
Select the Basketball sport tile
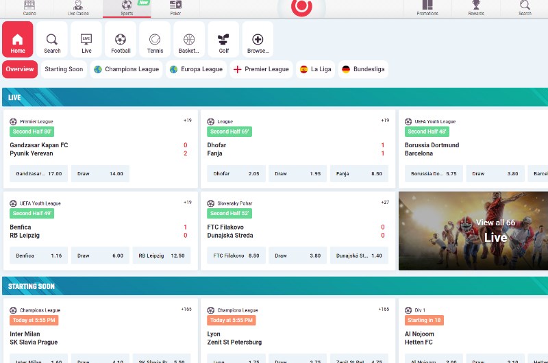tap(189, 39)
